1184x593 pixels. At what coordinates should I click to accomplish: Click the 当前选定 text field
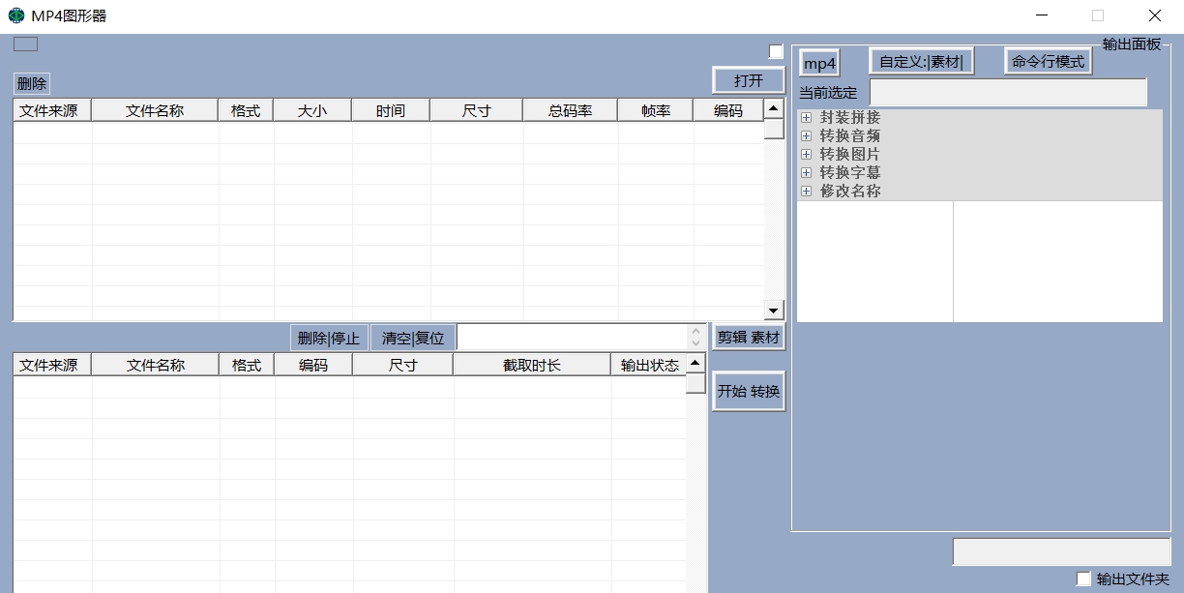click(1007, 93)
